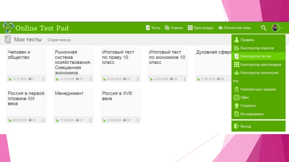Image resolution: width=289 pixels, height=162 pixels.
Task: Select Конструктор опросов menu entry
Action: [258, 48]
